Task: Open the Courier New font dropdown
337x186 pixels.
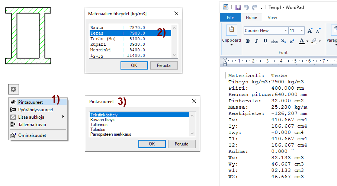Action: click(x=286, y=31)
